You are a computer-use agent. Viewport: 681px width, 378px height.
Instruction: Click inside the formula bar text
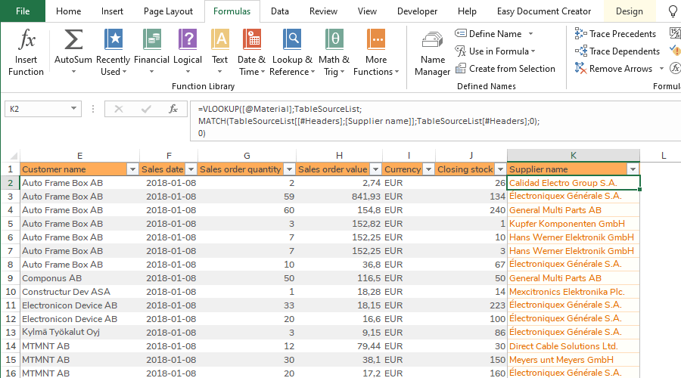click(x=434, y=121)
